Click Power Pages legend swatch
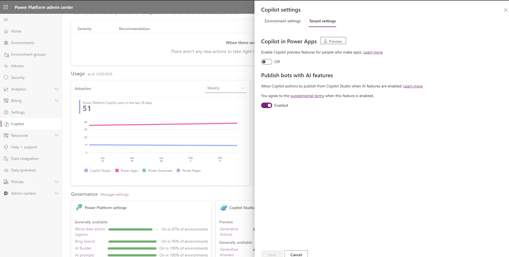Viewport: 509px width, 257px height. [178, 170]
